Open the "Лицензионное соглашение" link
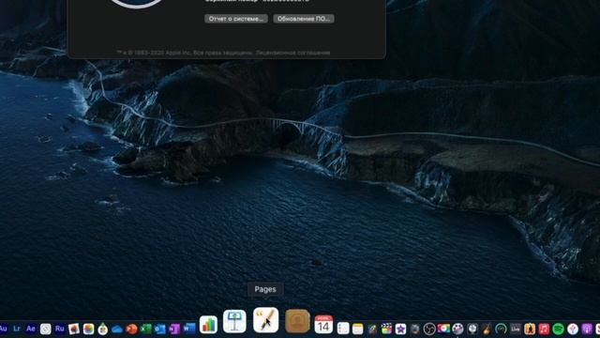The image size is (600, 338). 292,53
